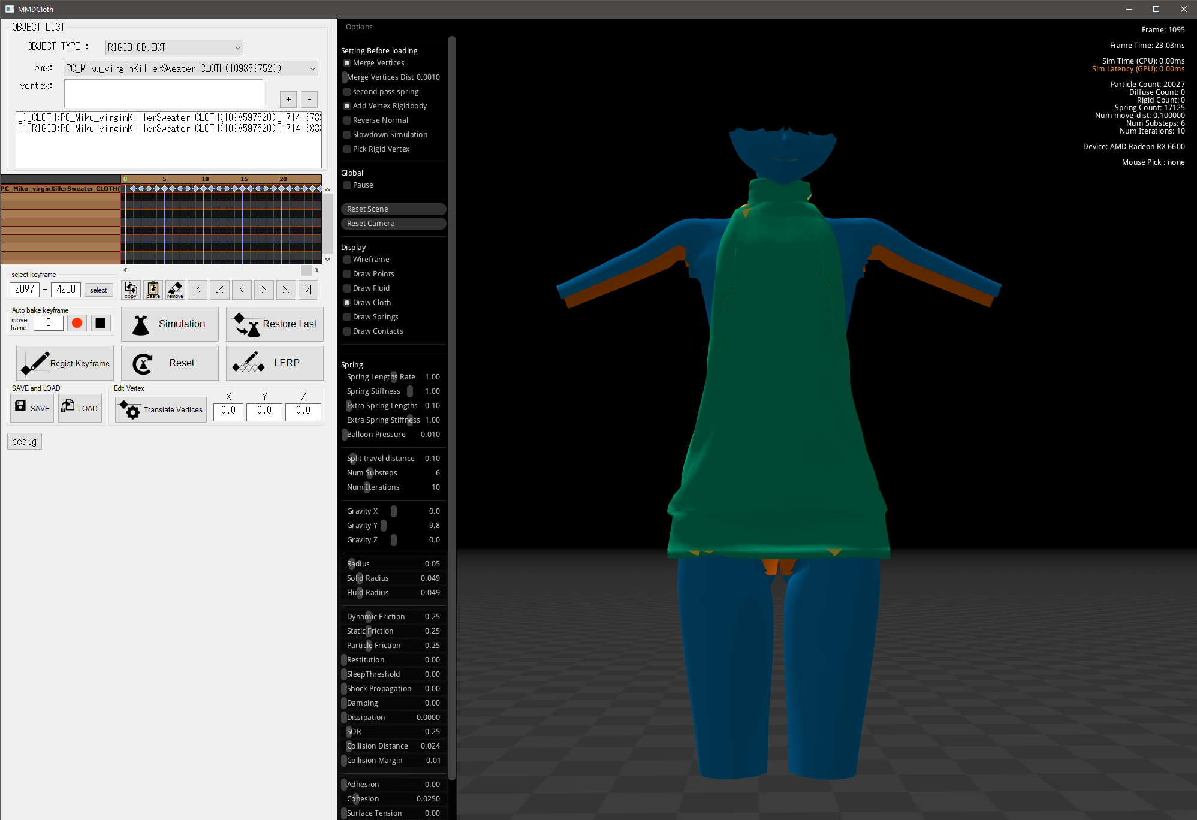Toggle Pause under Global
Image resolution: width=1197 pixels, height=820 pixels.
click(347, 185)
